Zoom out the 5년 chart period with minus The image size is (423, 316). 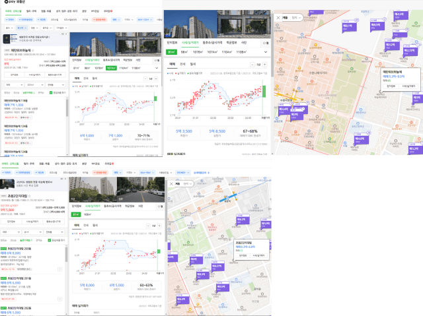(252, 65)
